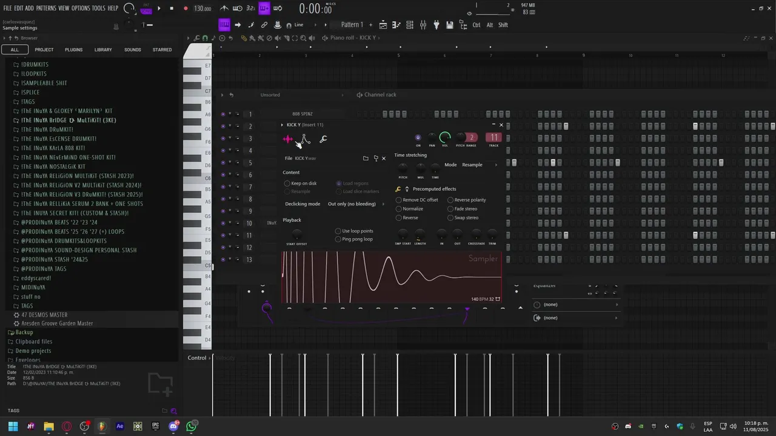Viewport: 776px width, 436px height.
Task: Open After Effects from the taskbar
Action: tap(120, 426)
